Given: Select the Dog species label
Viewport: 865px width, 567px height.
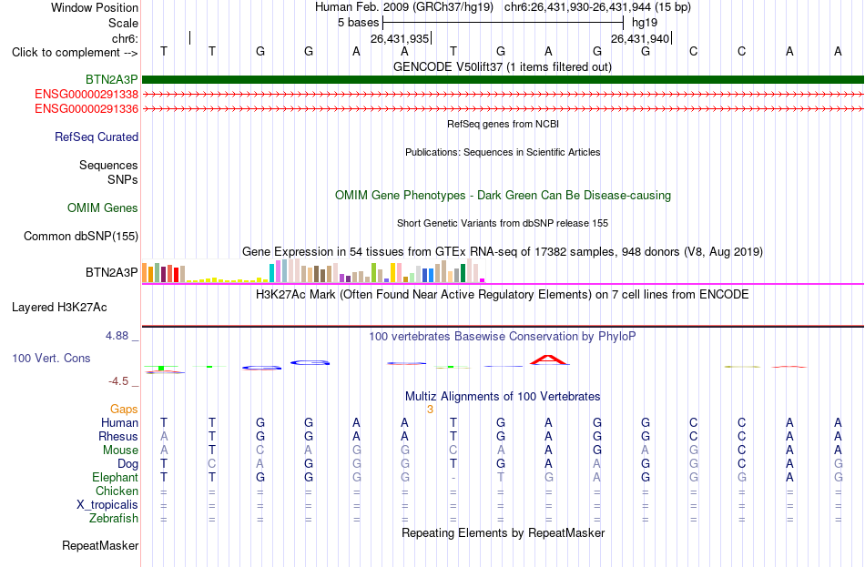Looking at the screenshot, I should [128, 464].
